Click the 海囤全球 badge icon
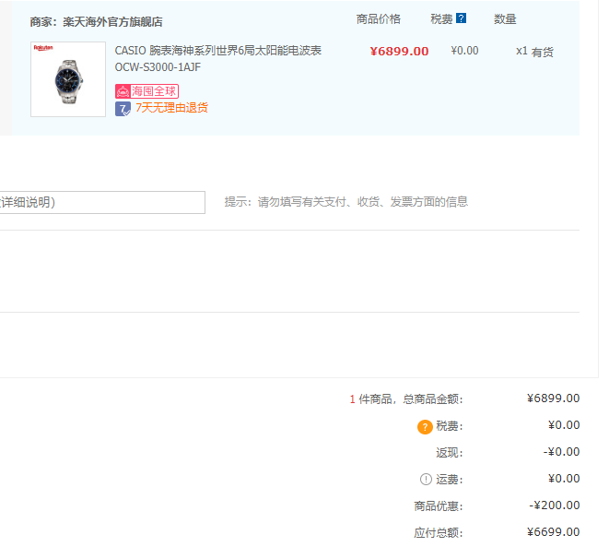The width and height of the screenshot is (609, 547). [x=123, y=91]
